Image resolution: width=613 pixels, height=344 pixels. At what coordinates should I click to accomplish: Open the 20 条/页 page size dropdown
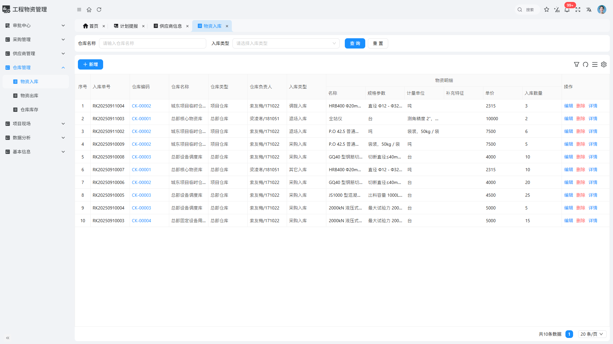point(592,334)
